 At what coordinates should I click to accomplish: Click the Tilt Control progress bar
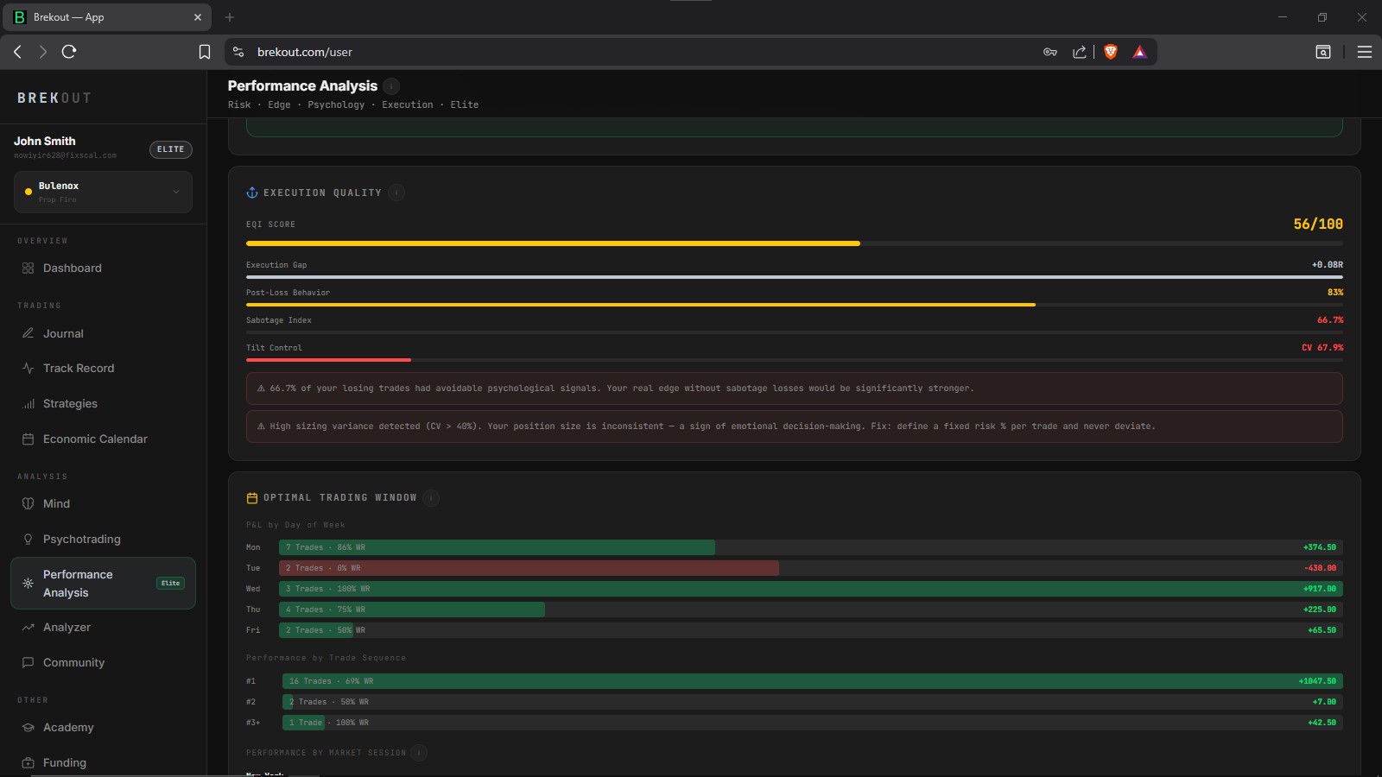(x=795, y=359)
